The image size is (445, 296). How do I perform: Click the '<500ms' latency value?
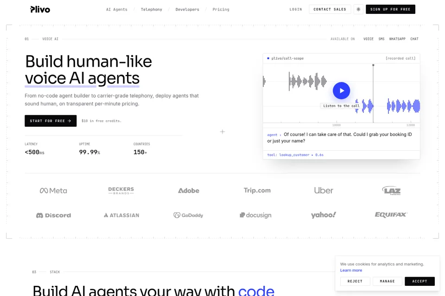[x=34, y=152]
